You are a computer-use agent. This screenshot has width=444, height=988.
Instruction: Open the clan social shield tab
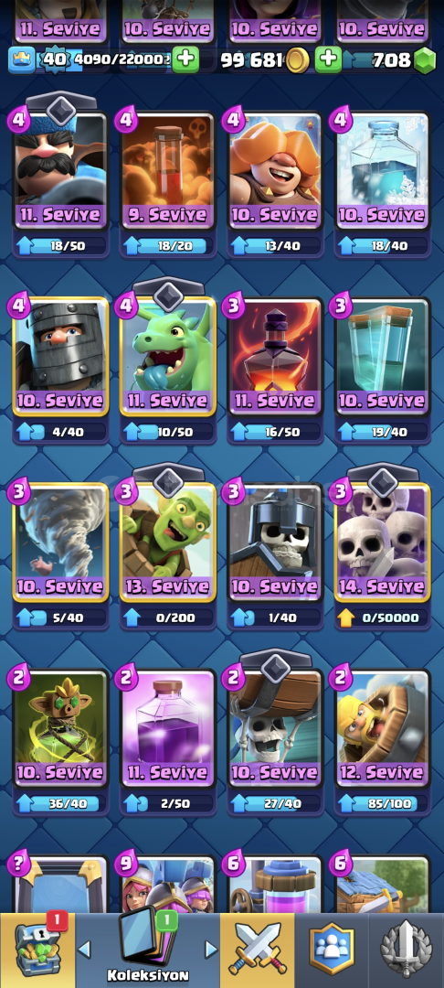pyautogui.click(x=332, y=950)
